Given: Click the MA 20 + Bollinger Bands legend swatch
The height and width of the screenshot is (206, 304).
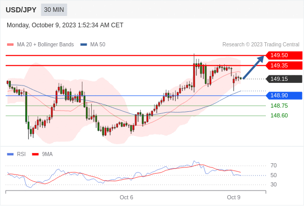Looking at the screenshot, I should (10, 45).
